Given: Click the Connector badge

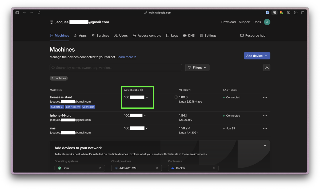Looking at the screenshot, I should pos(88,107).
